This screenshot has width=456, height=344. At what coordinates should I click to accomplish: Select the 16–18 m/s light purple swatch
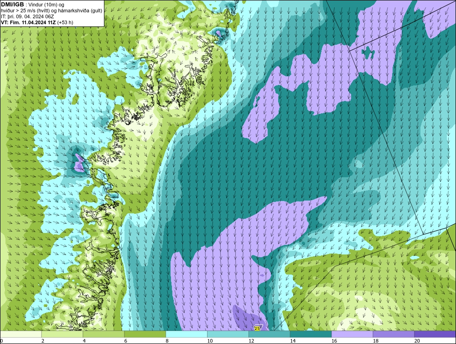tap(352, 334)
